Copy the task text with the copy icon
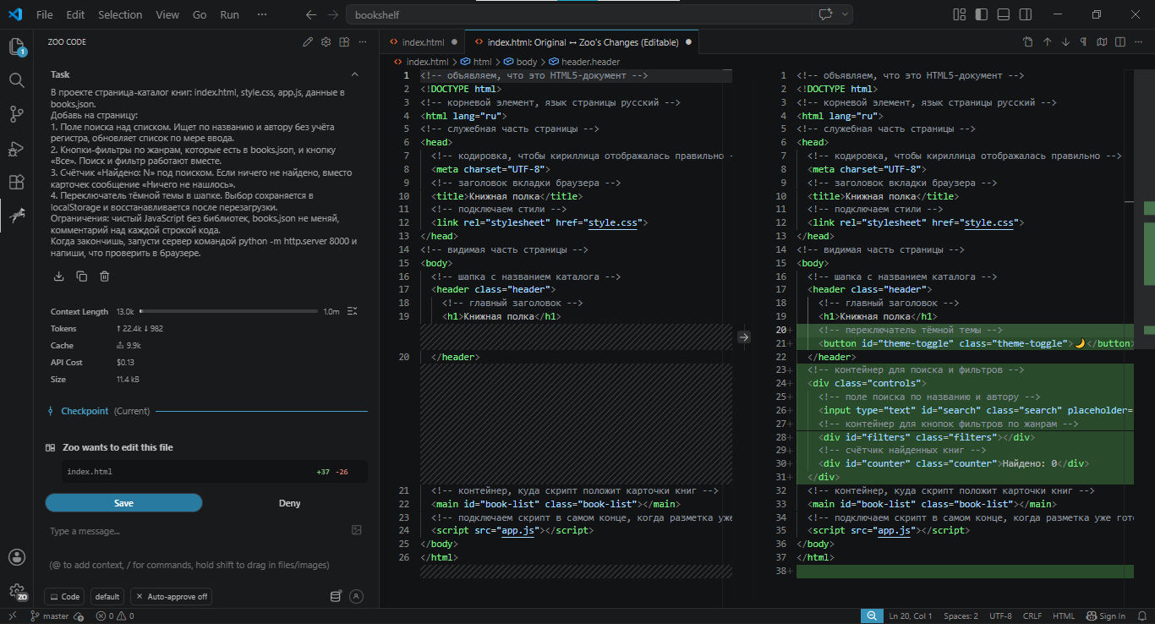The width and height of the screenshot is (1155, 624). (x=82, y=276)
